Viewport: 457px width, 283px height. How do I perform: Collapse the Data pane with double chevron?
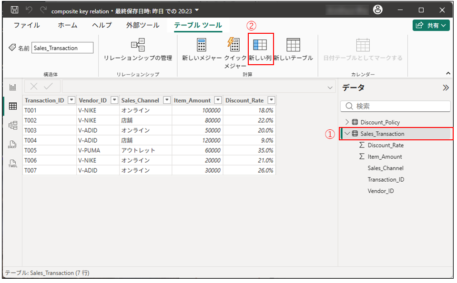(446, 88)
